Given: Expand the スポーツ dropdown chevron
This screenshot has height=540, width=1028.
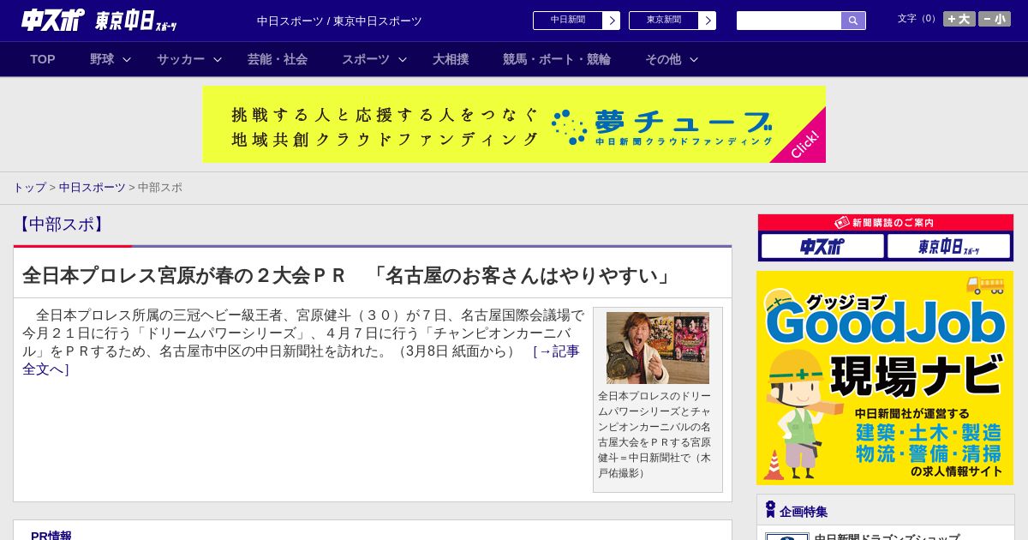Looking at the screenshot, I should 403,59.
